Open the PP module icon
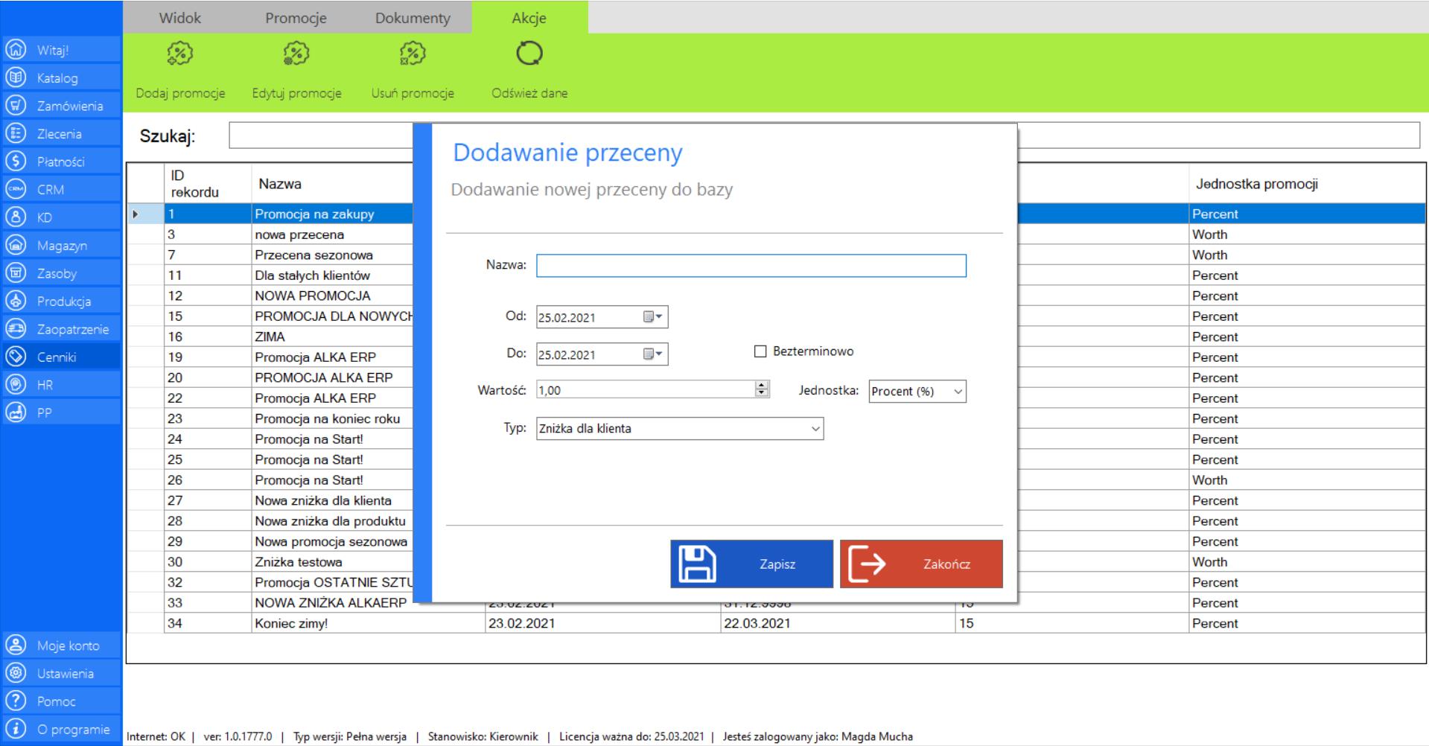The width and height of the screenshot is (1429, 746). 15,412
